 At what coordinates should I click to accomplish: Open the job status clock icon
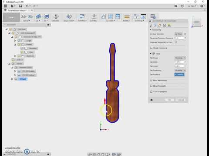182,6
